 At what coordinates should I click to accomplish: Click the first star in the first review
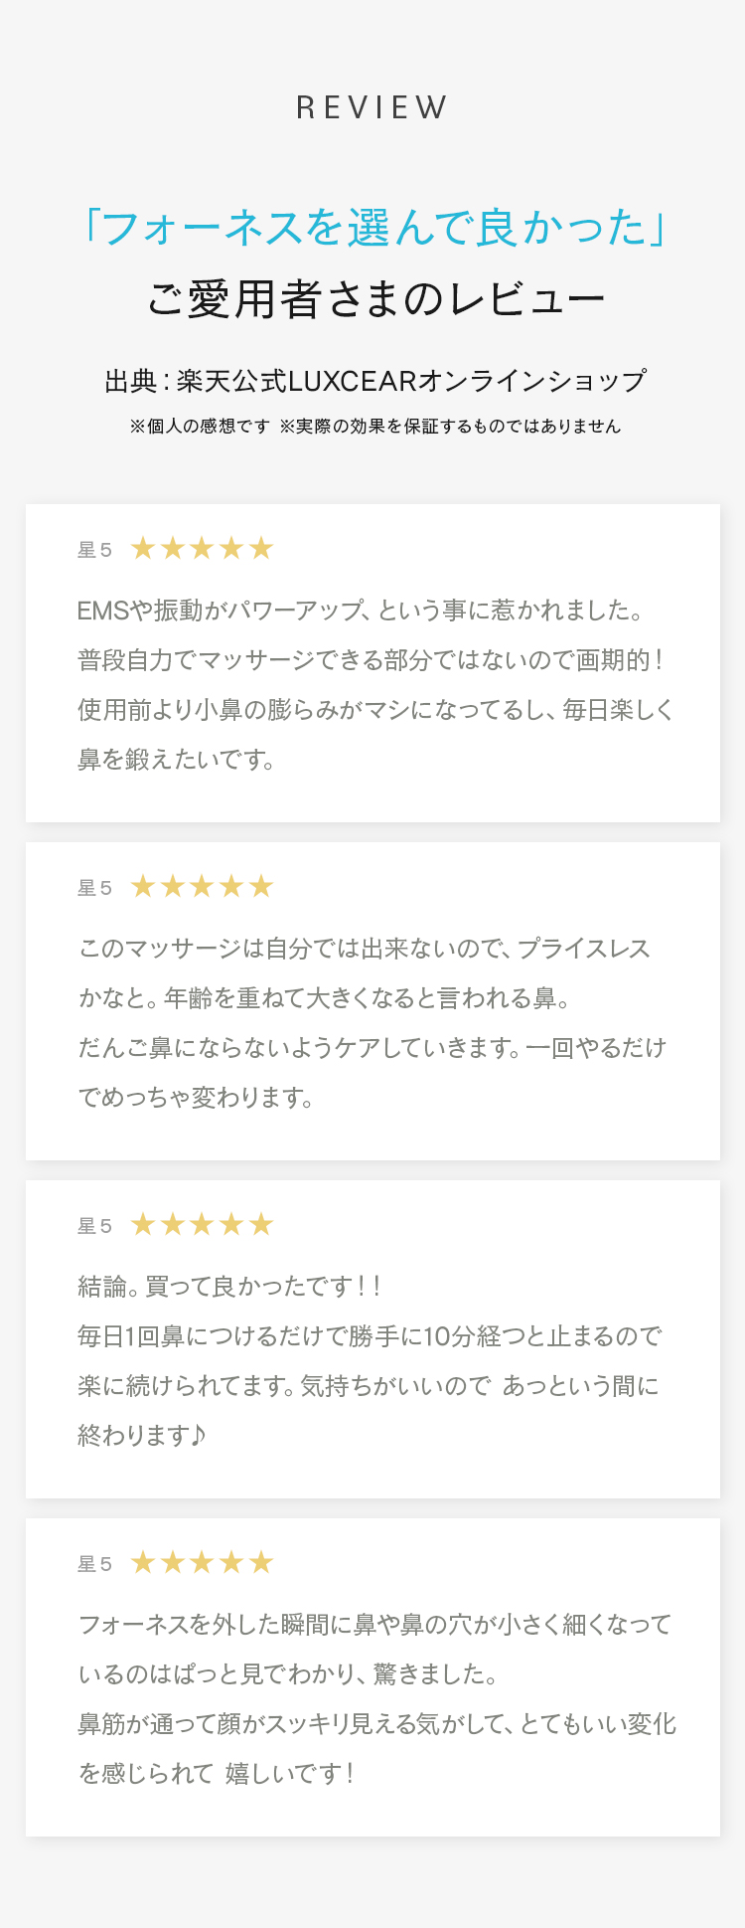pyautogui.click(x=143, y=548)
